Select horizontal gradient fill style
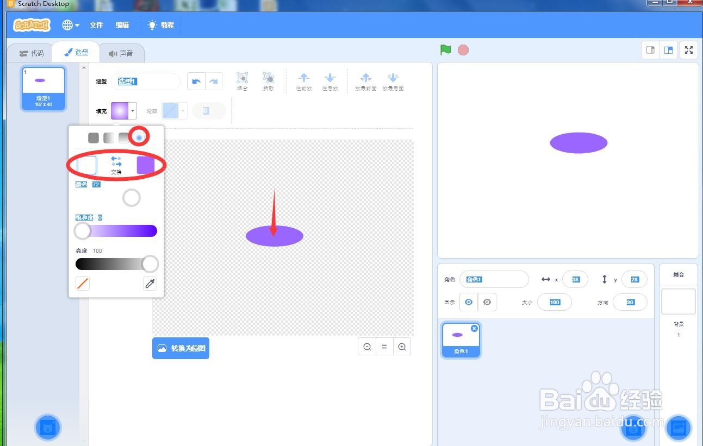703x446 pixels. 109,138
